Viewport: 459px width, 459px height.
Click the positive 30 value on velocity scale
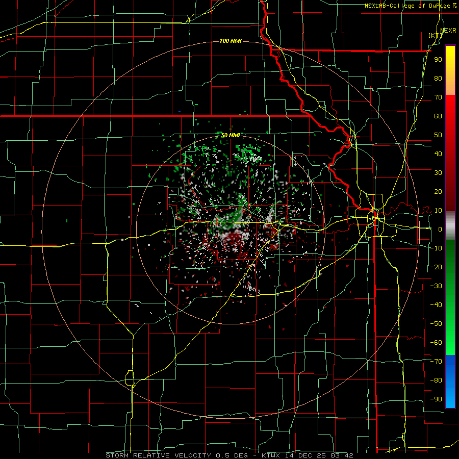click(x=438, y=173)
